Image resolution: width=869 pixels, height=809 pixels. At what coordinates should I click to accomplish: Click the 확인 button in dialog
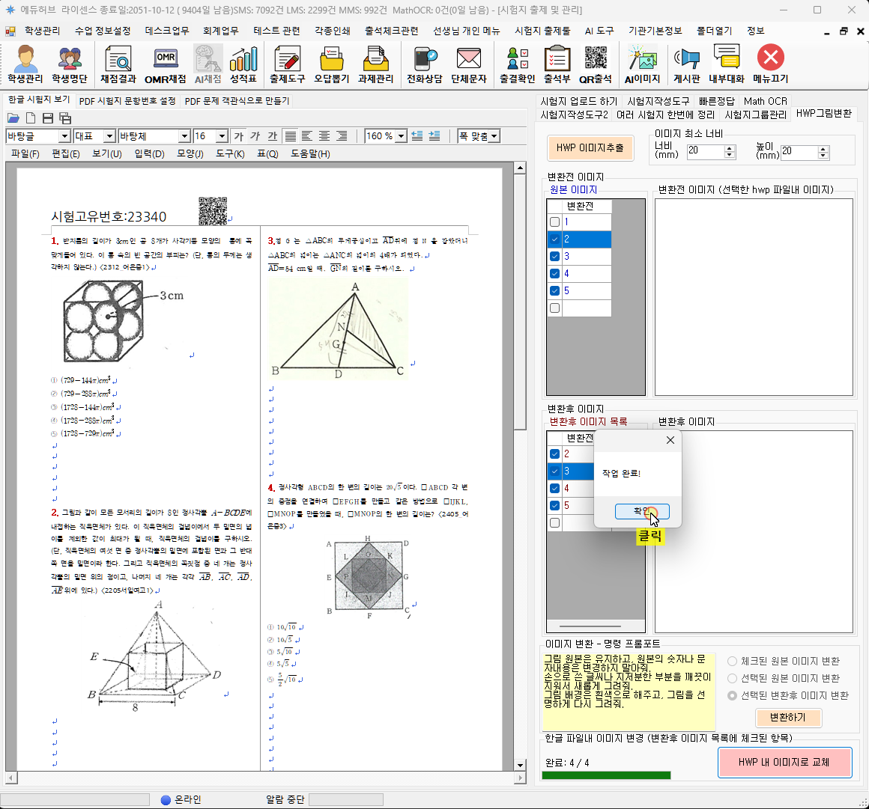coord(641,512)
